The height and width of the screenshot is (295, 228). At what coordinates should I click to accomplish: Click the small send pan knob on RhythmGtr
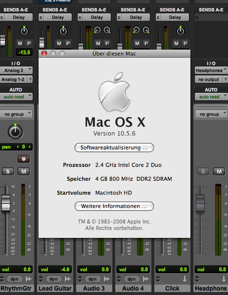24,31
